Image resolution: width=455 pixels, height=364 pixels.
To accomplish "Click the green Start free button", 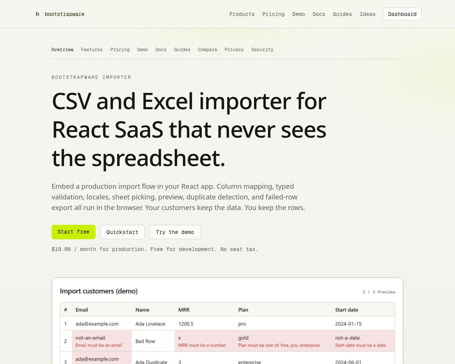I will (x=74, y=232).
